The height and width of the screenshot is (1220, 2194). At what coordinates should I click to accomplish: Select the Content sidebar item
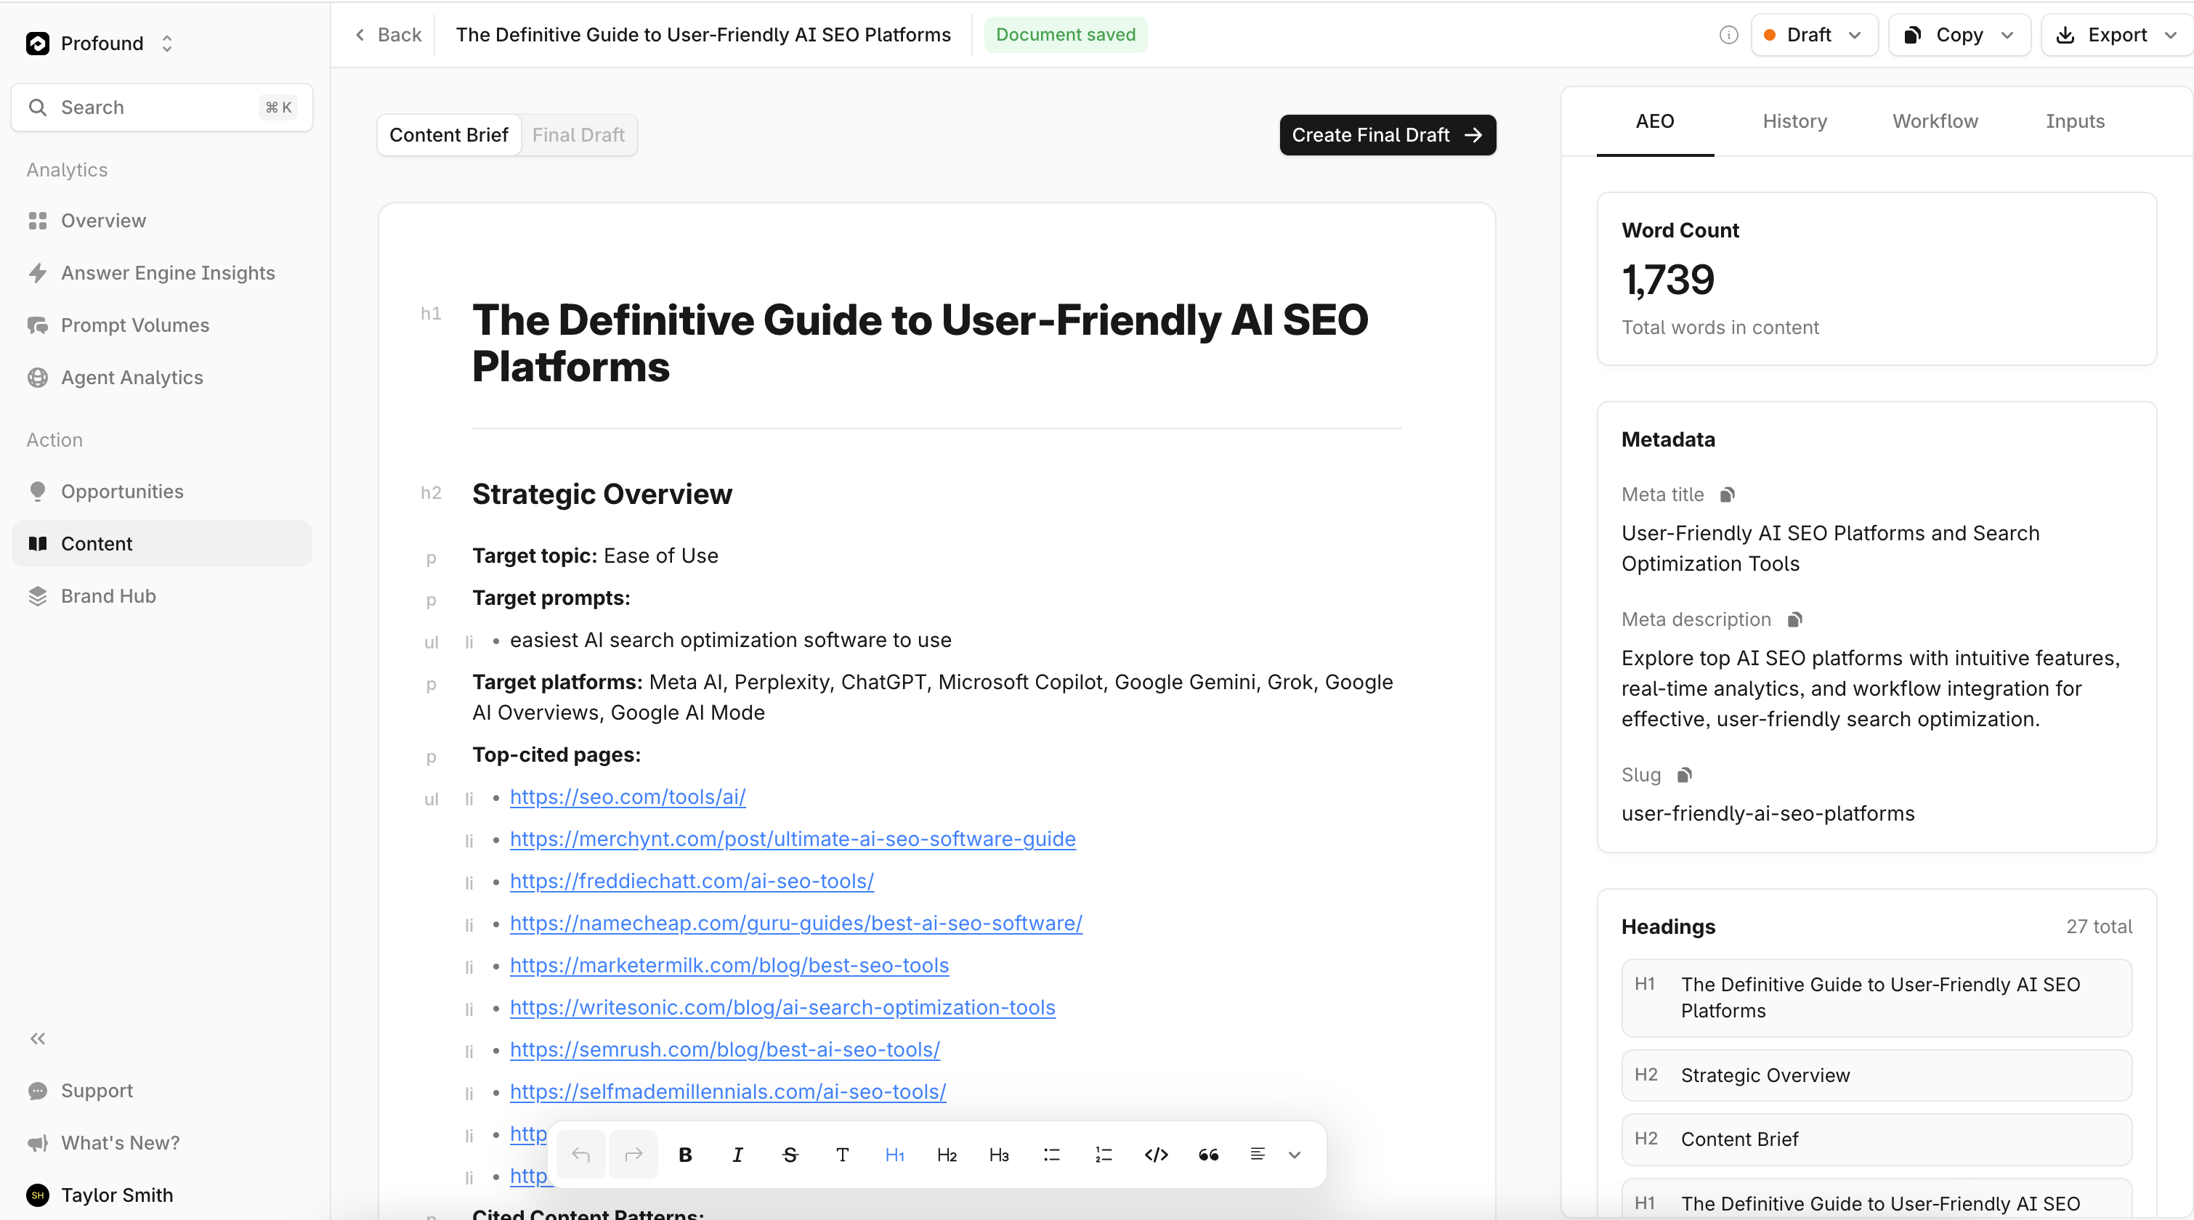(162, 543)
